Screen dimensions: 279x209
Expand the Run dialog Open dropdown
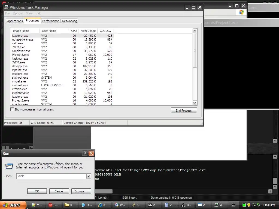click(89, 176)
